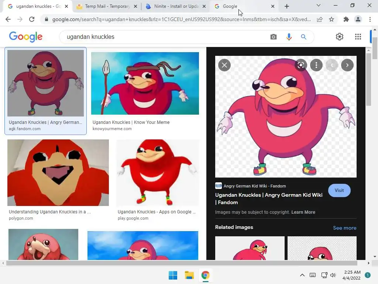The image size is (378, 284).
Task: Open the Chrome extensions puzzle icon
Action: tap(346, 19)
